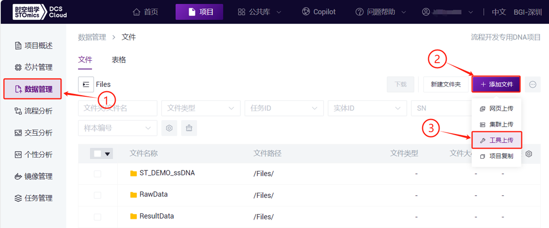The image size is (549, 228).
Task: Toggle the select-all checkbox in header
Action: click(x=97, y=154)
